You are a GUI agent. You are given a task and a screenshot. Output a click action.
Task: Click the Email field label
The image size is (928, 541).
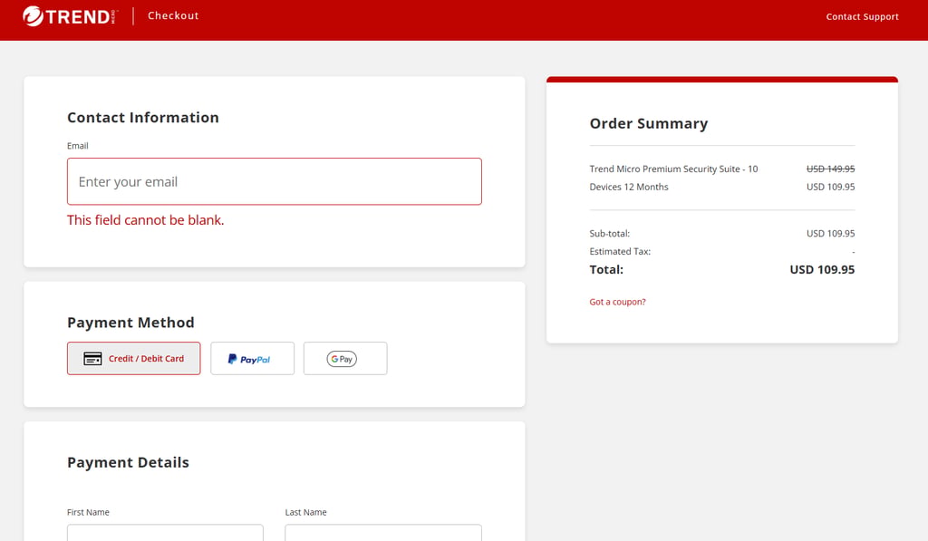click(78, 146)
